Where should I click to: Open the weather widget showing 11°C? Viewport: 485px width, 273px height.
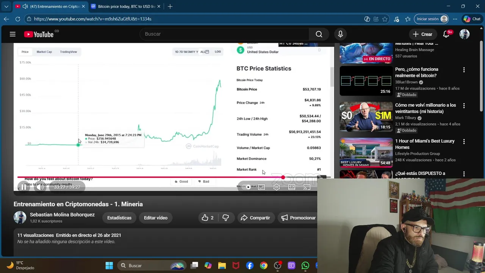pyautogui.click(x=20, y=265)
